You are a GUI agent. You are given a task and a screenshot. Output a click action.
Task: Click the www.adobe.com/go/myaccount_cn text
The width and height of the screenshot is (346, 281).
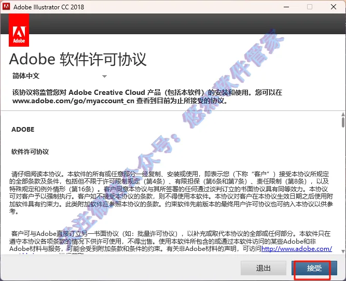(x=73, y=101)
